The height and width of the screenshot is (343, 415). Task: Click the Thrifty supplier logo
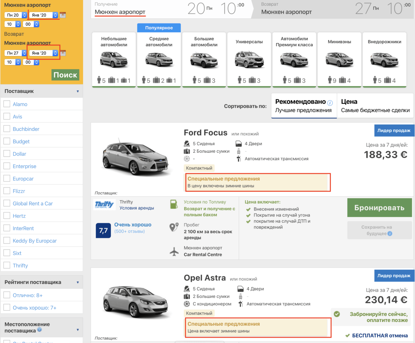tap(104, 204)
